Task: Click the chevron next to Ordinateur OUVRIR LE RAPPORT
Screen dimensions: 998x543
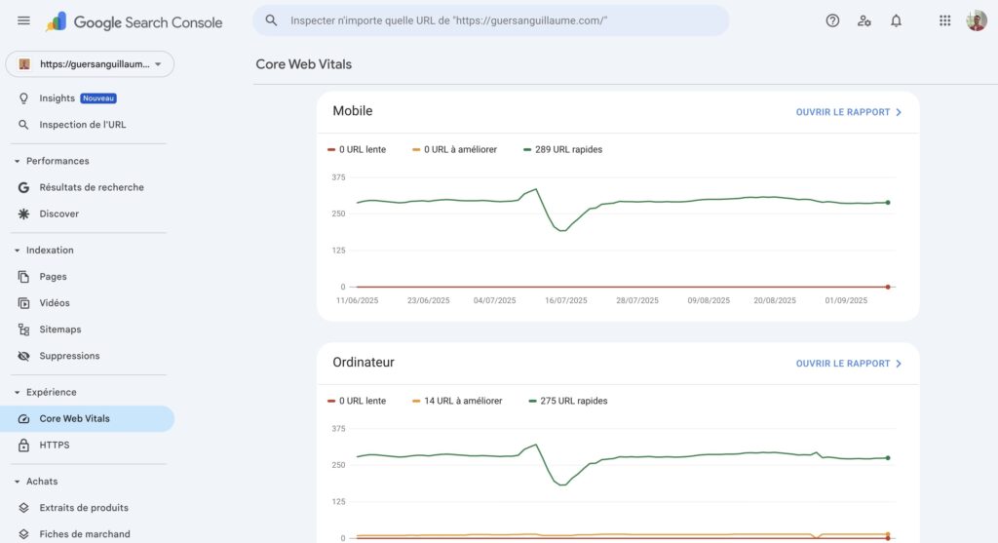Action: 899,364
